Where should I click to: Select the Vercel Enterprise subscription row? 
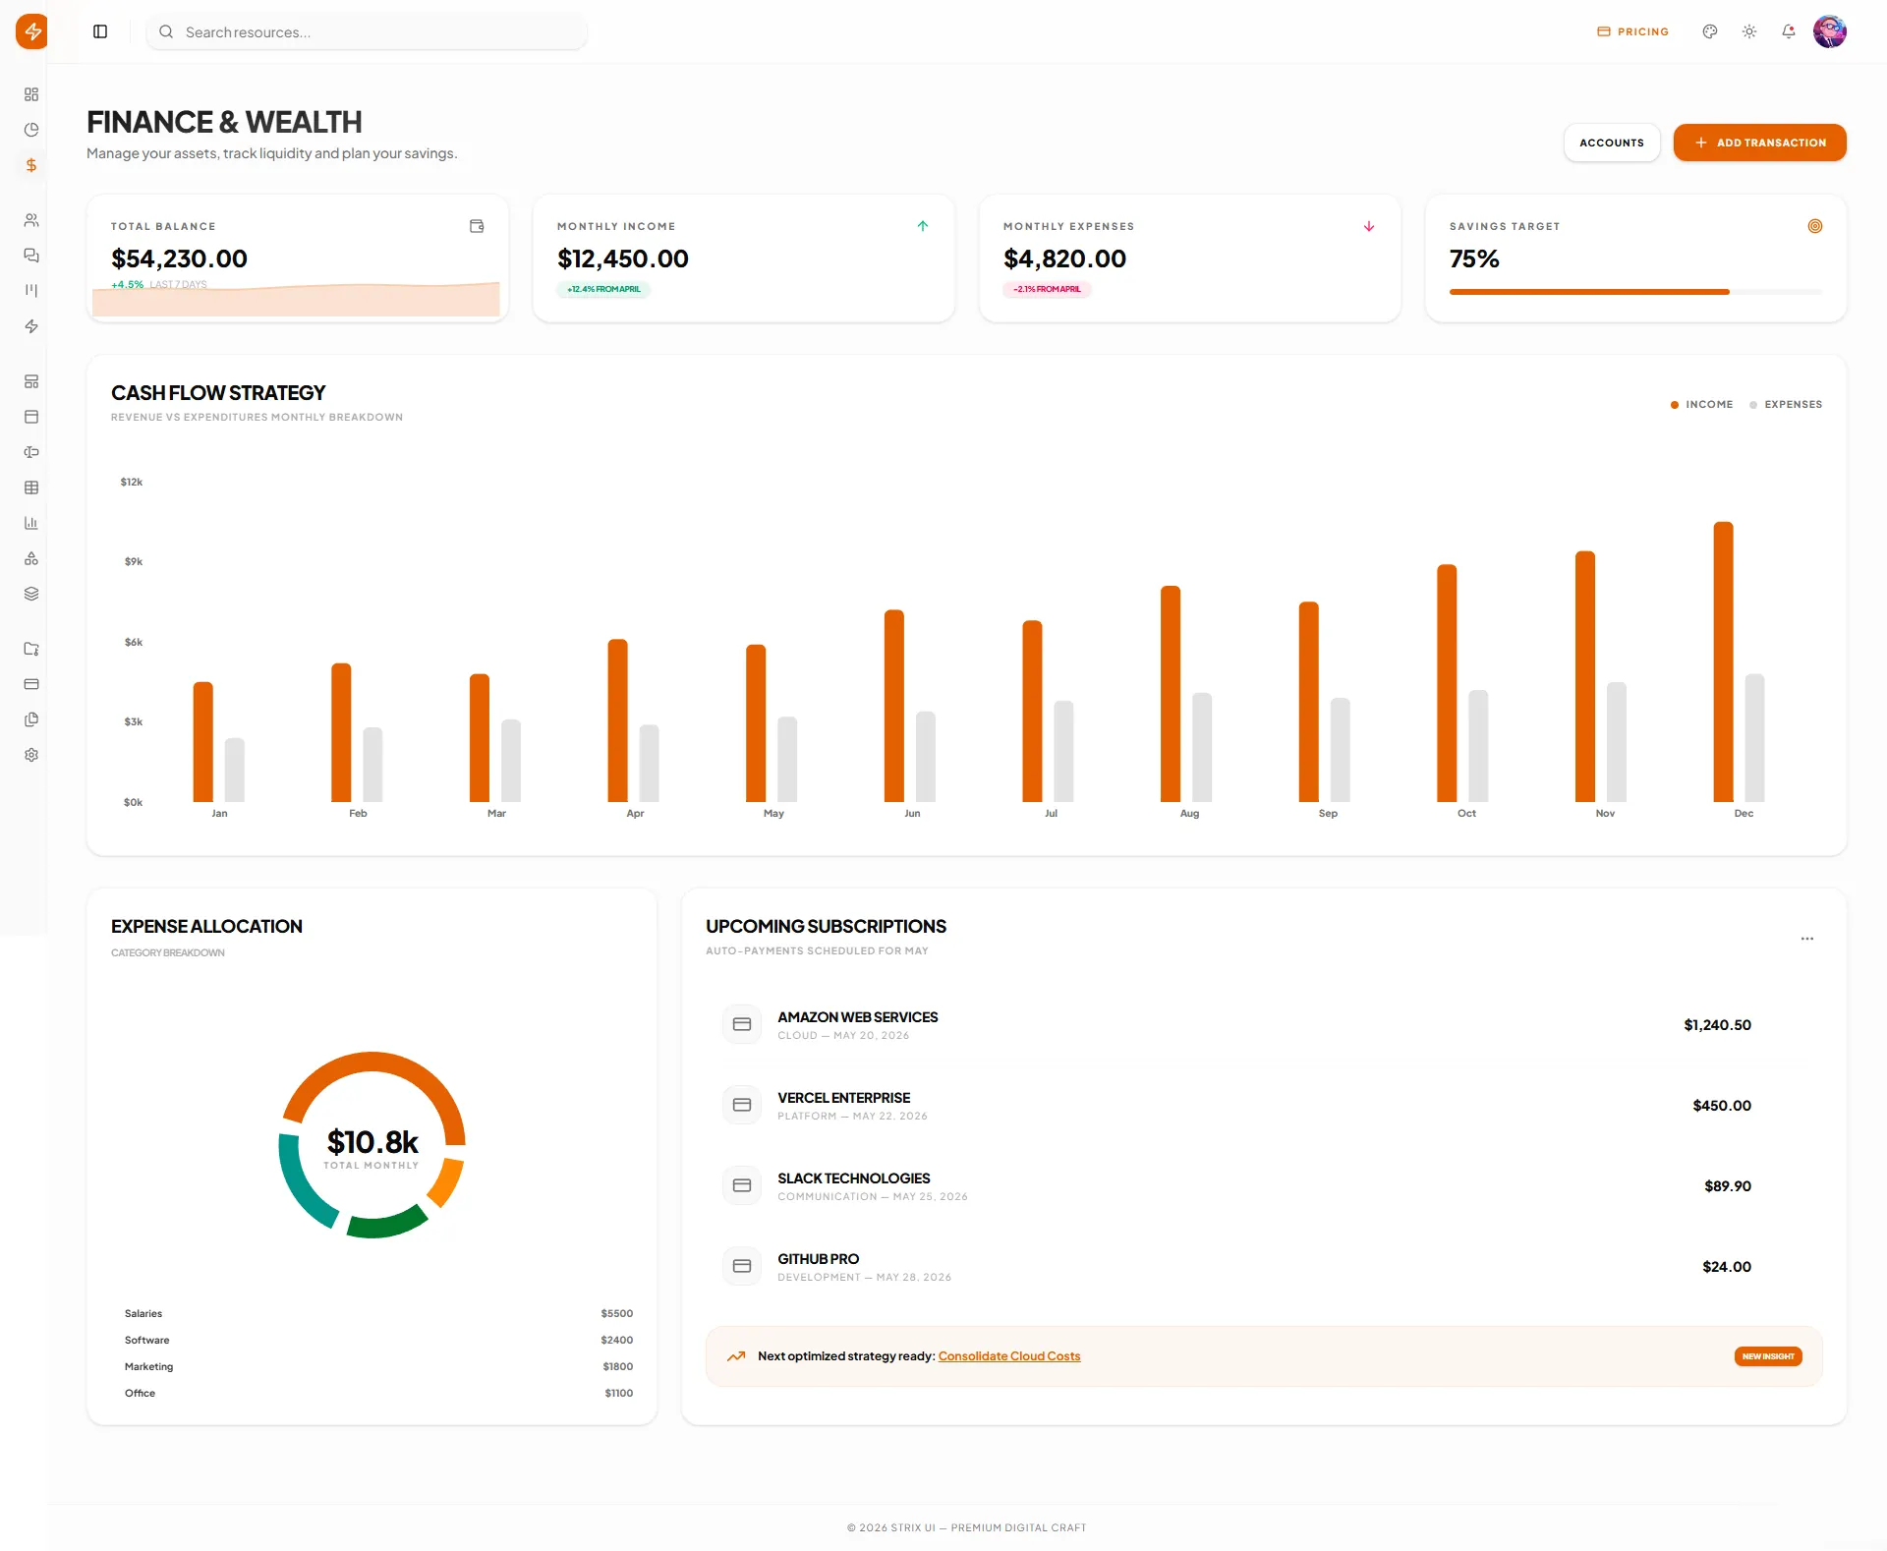pos(1264,1106)
